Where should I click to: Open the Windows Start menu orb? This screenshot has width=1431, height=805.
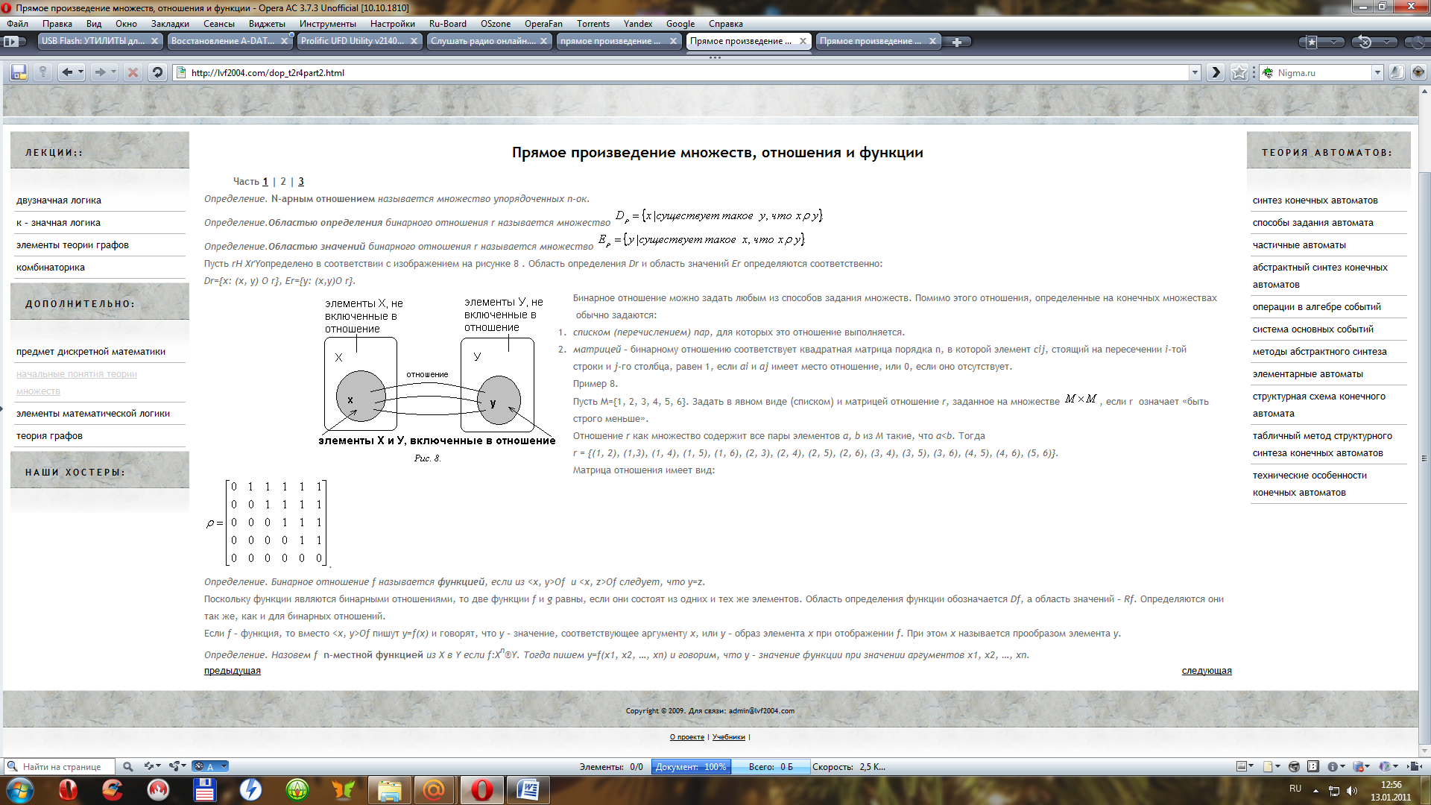(x=19, y=789)
